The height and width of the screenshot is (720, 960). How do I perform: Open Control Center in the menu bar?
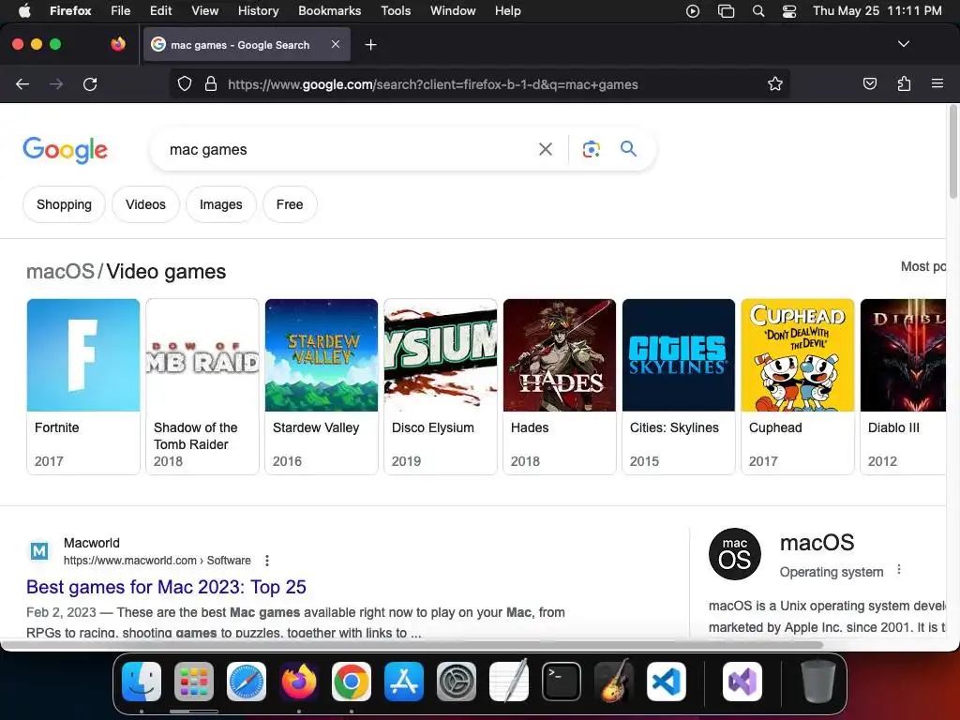(789, 11)
